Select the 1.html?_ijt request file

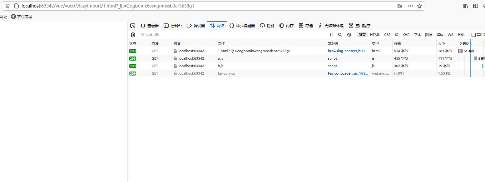click(254, 51)
